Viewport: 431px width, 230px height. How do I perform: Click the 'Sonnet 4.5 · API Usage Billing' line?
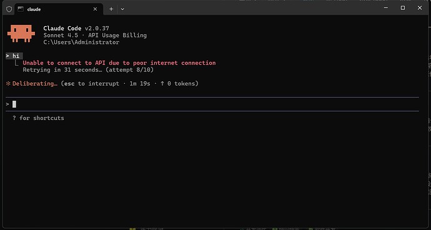95,36
